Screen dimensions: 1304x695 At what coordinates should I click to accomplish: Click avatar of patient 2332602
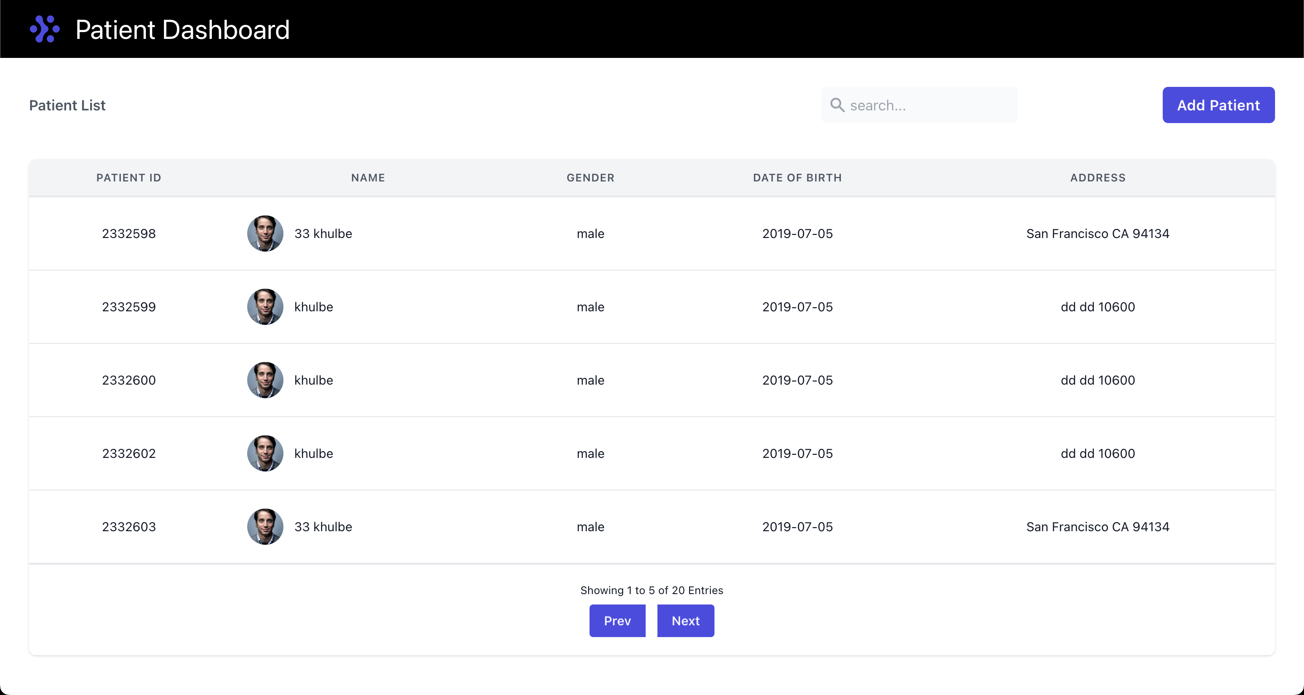pos(265,453)
